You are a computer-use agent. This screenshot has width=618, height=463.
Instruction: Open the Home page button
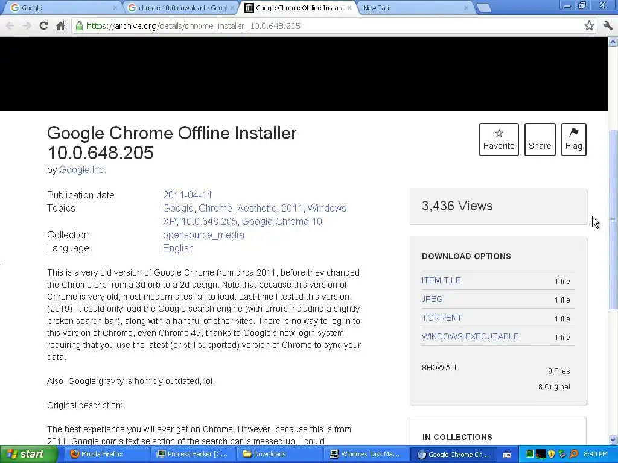(x=60, y=26)
